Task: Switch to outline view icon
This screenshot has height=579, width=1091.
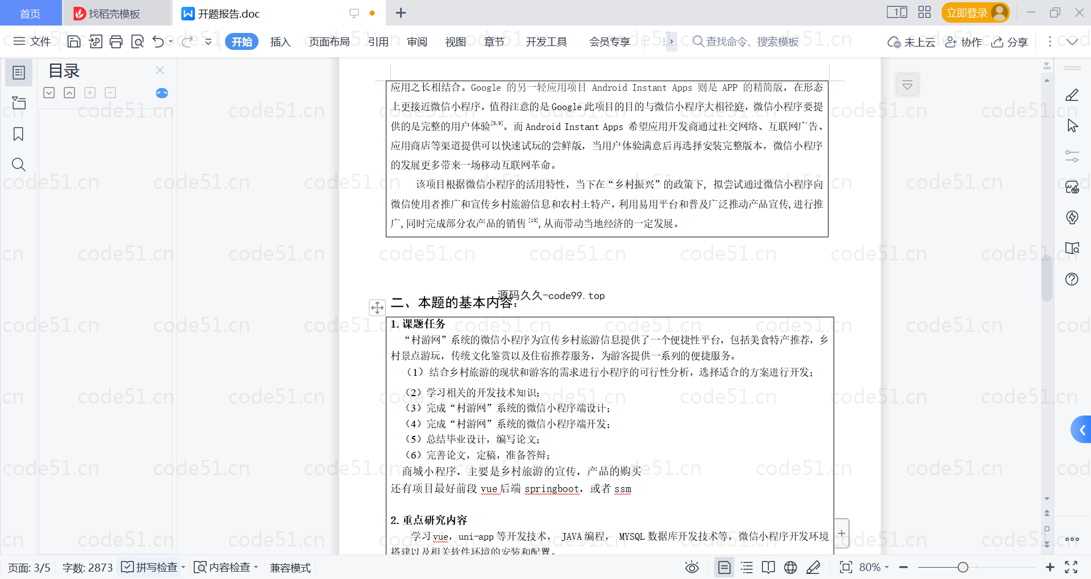Action: 747,567
